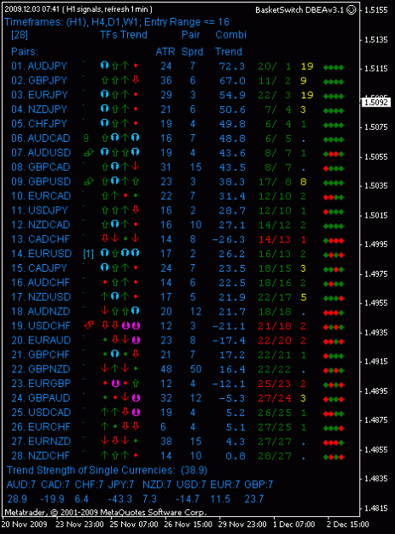Click blue up-arrow circle in NZDUSD row

click(x=115, y=296)
